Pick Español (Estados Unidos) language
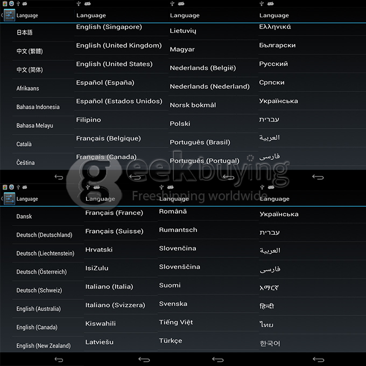Viewport: 366px width, 366px height. point(119,101)
